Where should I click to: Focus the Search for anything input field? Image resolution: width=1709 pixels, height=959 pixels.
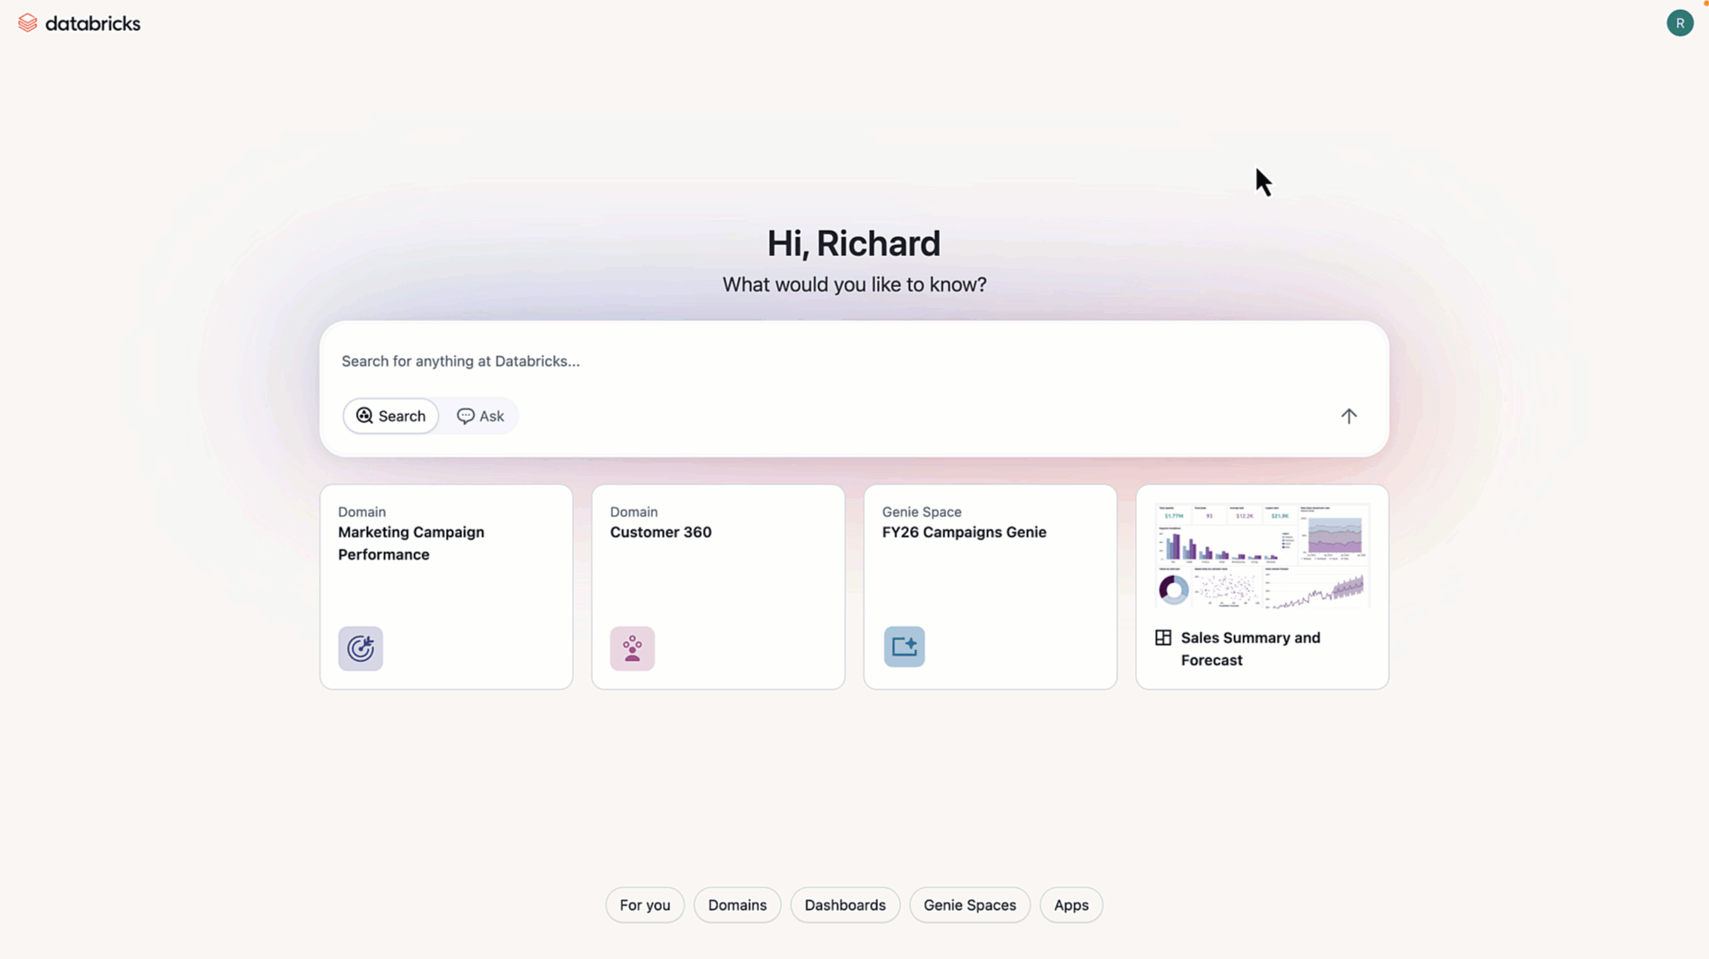tap(817, 361)
